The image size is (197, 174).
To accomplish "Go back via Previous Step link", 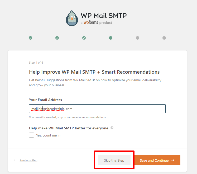I will tap(28, 160).
